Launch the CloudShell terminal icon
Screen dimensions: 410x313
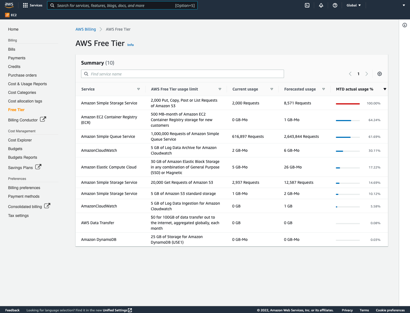point(307,5)
